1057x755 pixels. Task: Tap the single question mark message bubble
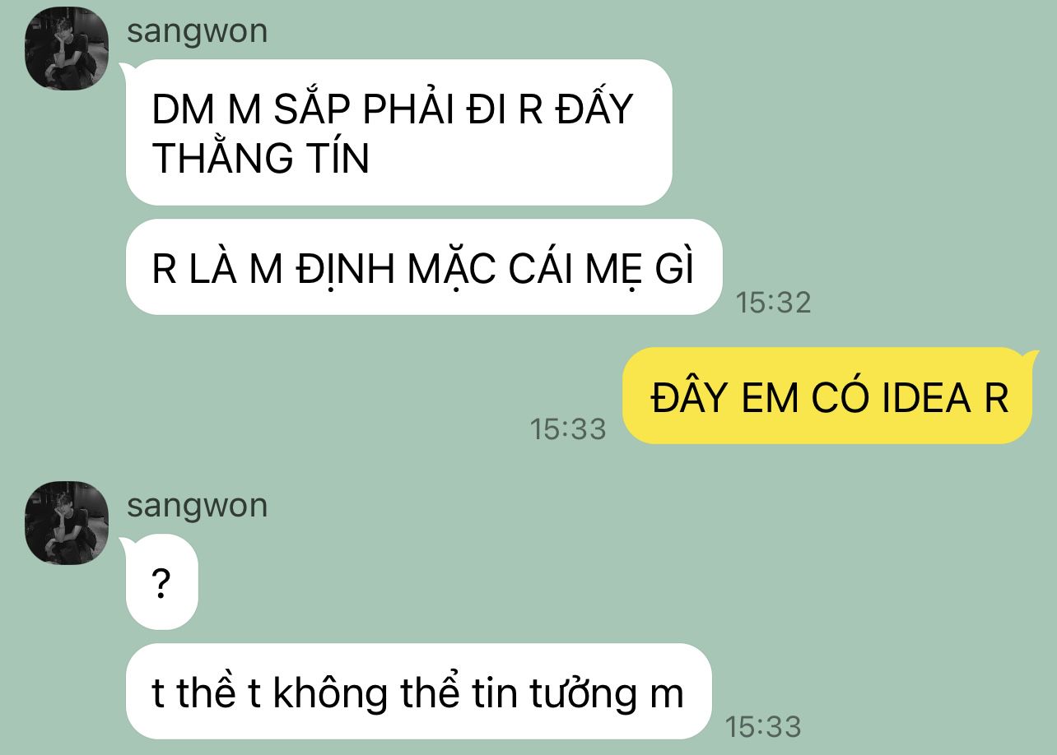pos(162,582)
